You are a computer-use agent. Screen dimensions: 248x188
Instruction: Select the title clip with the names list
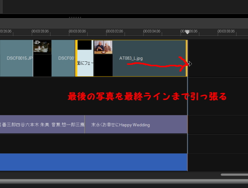pyautogui.click(x=42, y=125)
